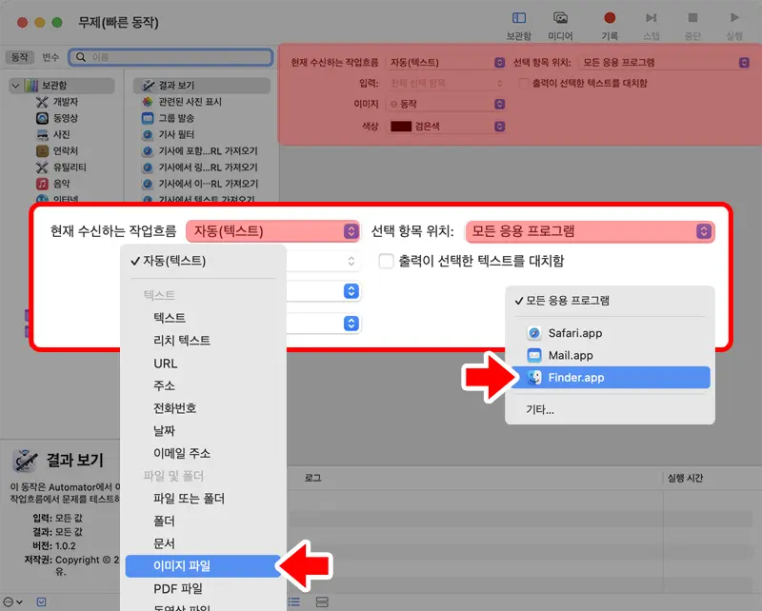
Task: Click the 스텝 step toolbar icon
Action: pos(651,18)
